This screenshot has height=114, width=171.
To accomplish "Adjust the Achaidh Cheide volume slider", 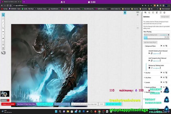I will [x=156, y=54].
